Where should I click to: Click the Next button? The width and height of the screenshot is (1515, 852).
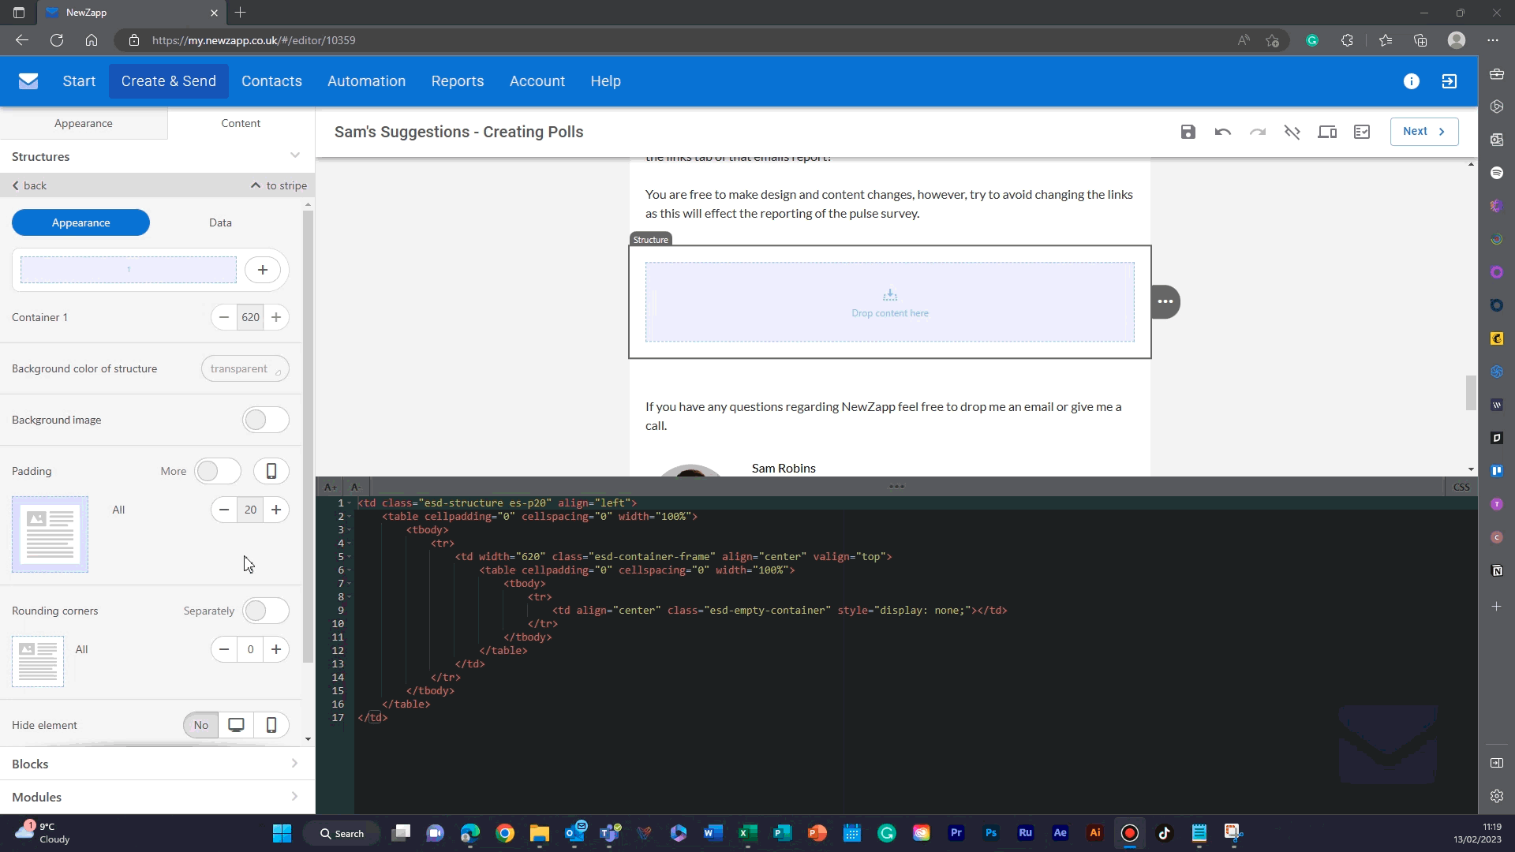[x=1423, y=131]
